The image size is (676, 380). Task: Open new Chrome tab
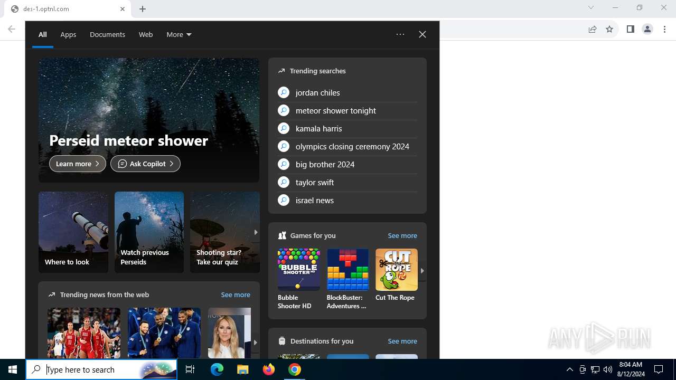pyautogui.click(x=143, y=9)
